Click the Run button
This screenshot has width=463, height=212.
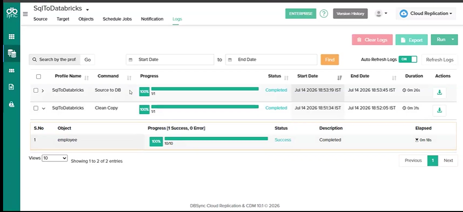coord(440,39)
